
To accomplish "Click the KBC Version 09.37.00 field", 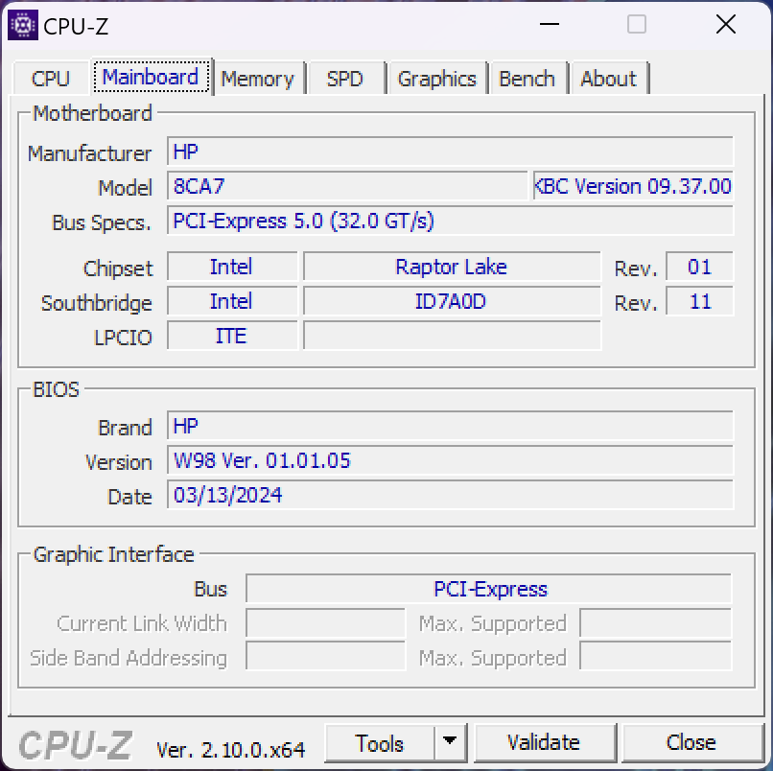I will click(633, 186).
